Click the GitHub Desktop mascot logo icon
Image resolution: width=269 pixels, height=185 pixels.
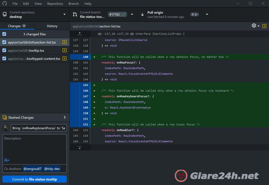coord(4,3)
